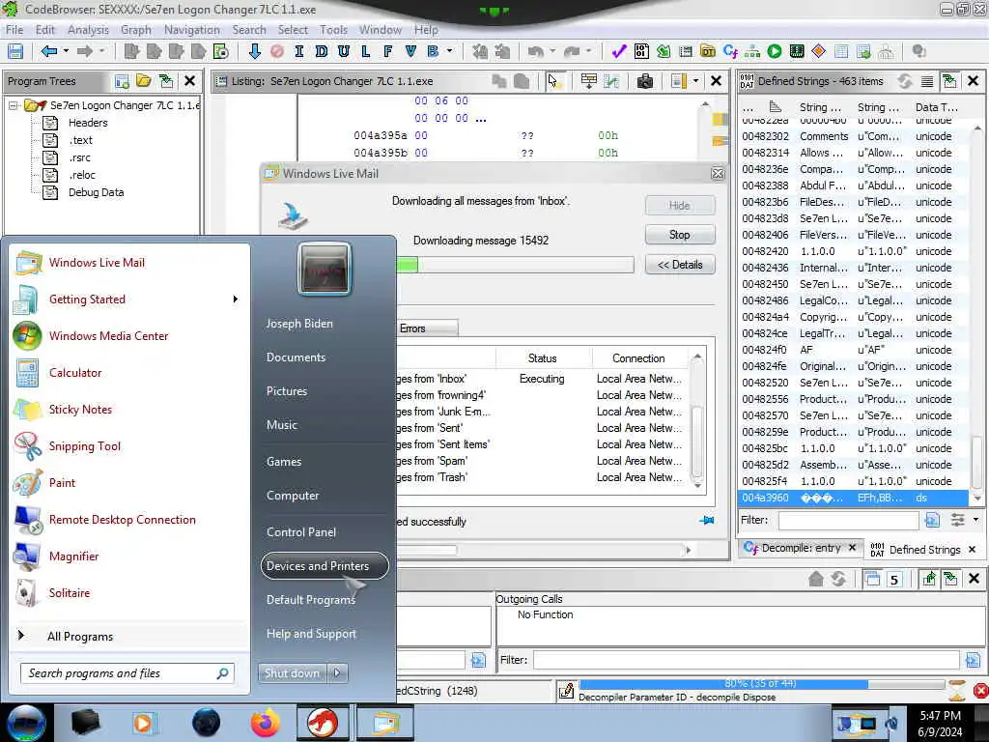989x742 pixels.
Task: Click the Outgoing Calls Filter field
Action: [x=747, y=660]
